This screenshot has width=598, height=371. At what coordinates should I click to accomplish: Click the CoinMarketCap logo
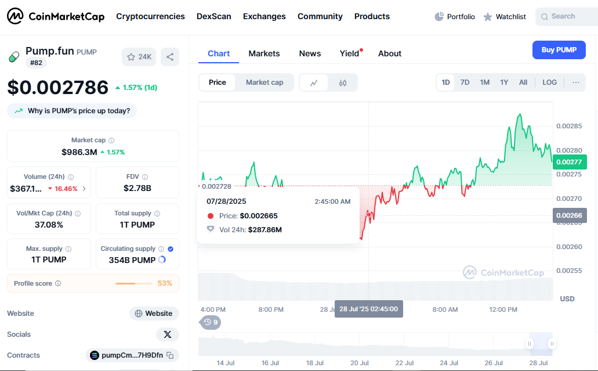pos(55,16)
